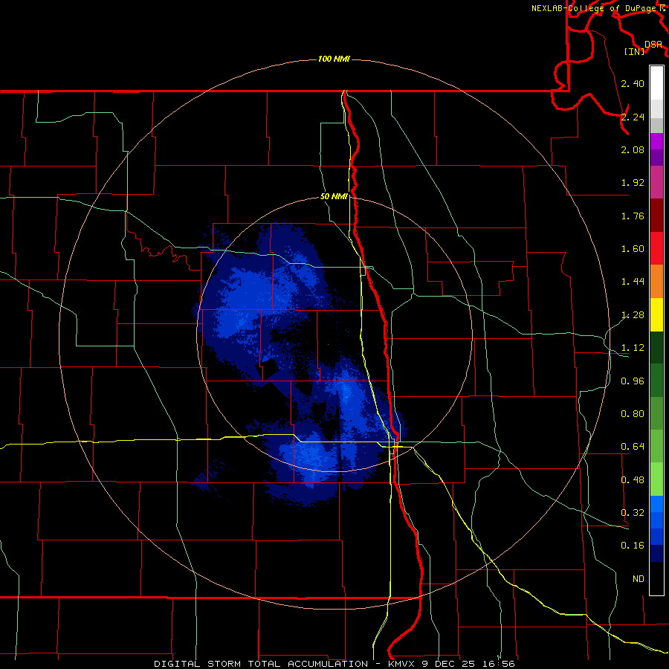Image resolution: width=669 pixels, height=669 pixels.
Task: Pick the yellow legend swatch
Action: (x=656, y=314)
